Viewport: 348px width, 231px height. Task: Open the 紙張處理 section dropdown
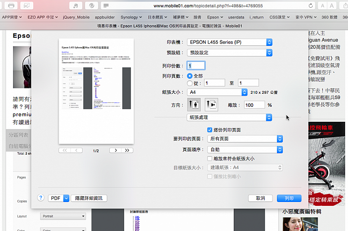point(230,117)
